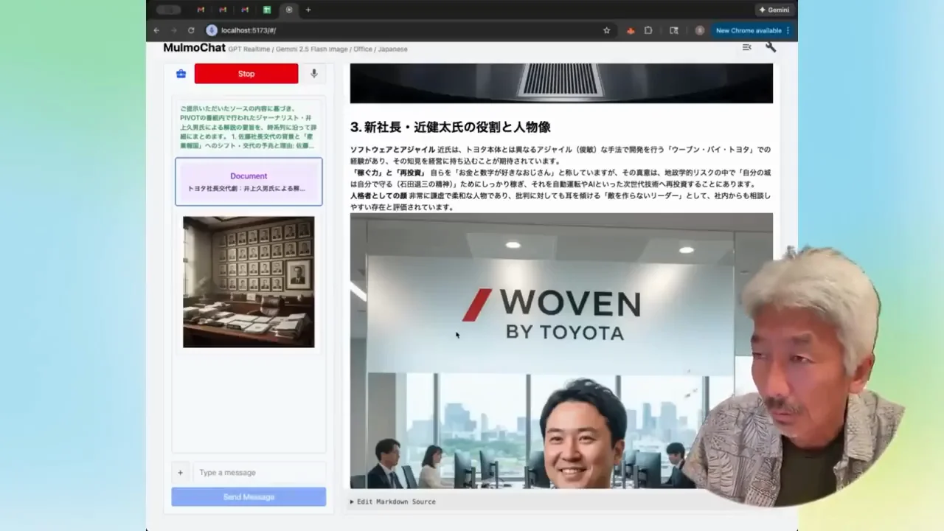Bookmark this page with the star icon

pos(607,30)
